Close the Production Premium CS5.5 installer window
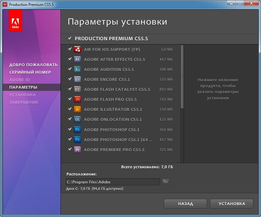 point(252,3)
